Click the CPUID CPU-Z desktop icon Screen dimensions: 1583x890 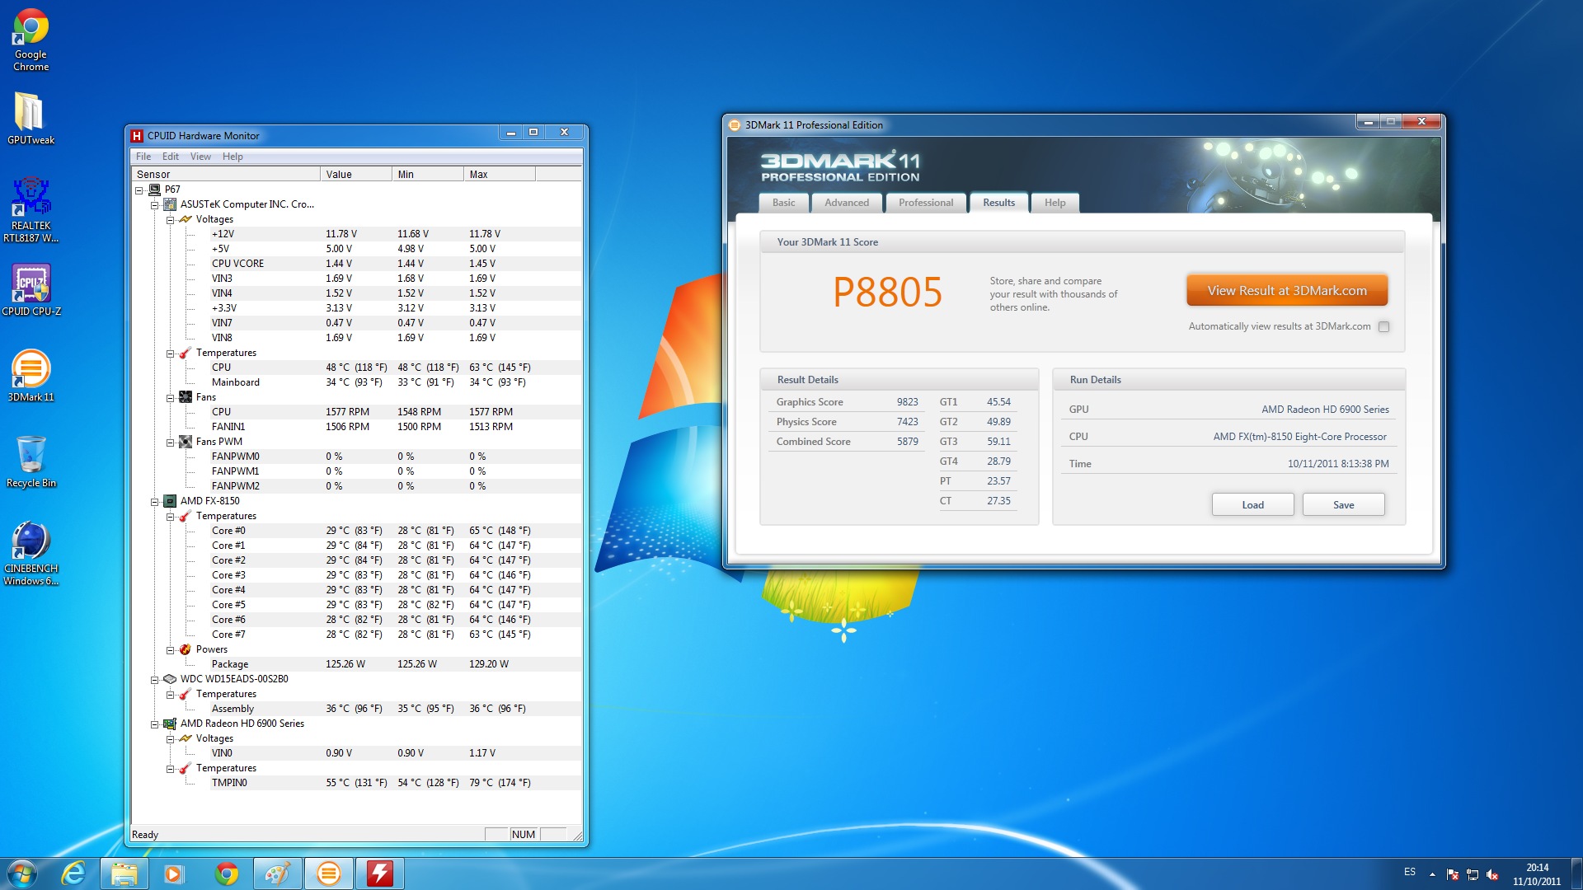click(31, 286)
